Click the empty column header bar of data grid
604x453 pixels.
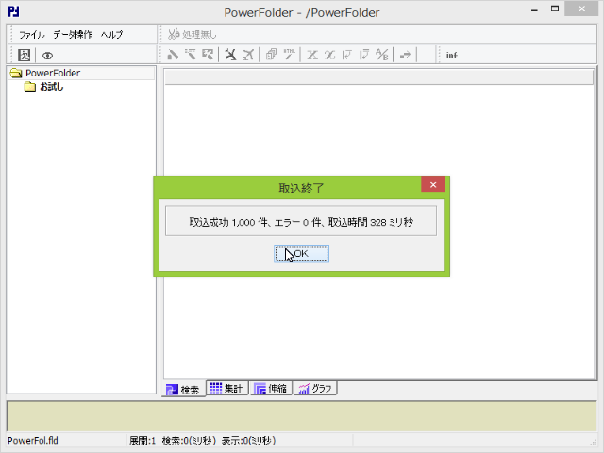(379, 77)
